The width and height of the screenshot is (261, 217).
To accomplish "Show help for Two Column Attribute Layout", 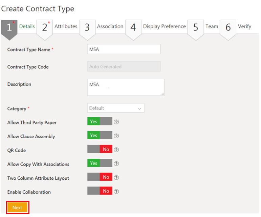I will (116, 177).
